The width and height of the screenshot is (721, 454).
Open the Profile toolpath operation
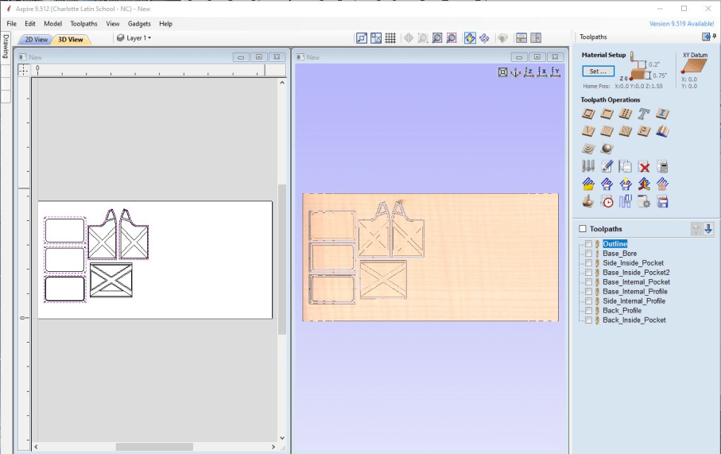(588, 114)
